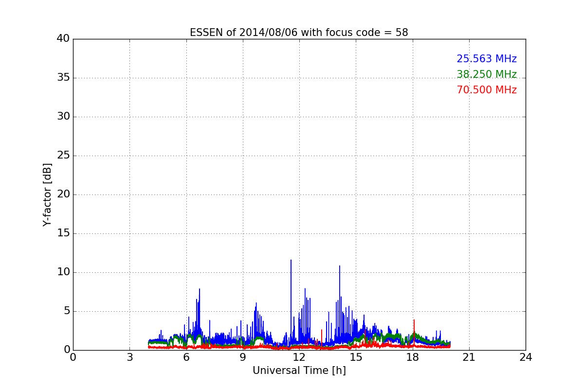Click x-axis tick label 6
The height and width of the screenshot is (389, 584).
186,357
